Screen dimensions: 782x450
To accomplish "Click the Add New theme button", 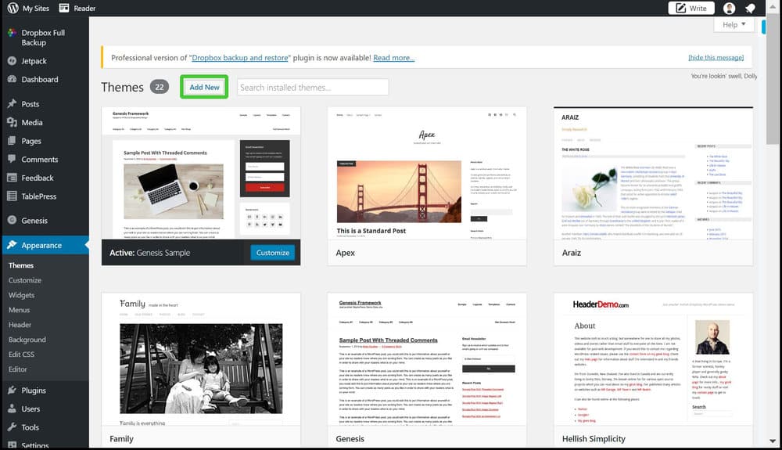I will click(x=204, y=87).
